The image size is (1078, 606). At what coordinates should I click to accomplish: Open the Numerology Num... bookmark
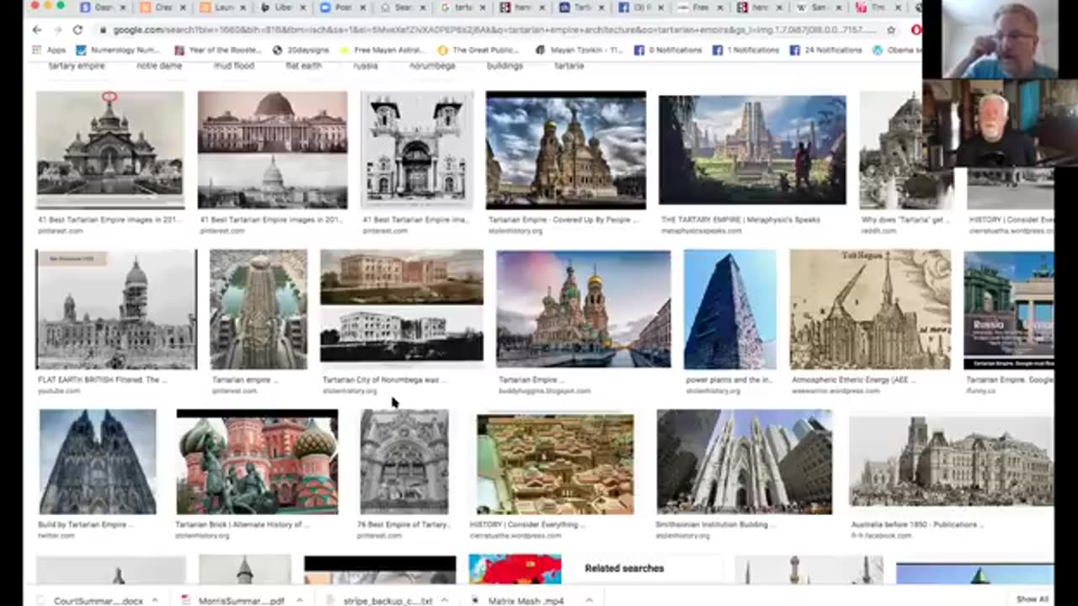(117, 50)
